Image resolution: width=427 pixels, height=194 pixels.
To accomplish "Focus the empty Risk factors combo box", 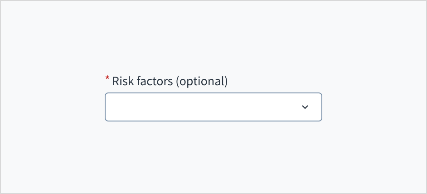I will [204, 107].
